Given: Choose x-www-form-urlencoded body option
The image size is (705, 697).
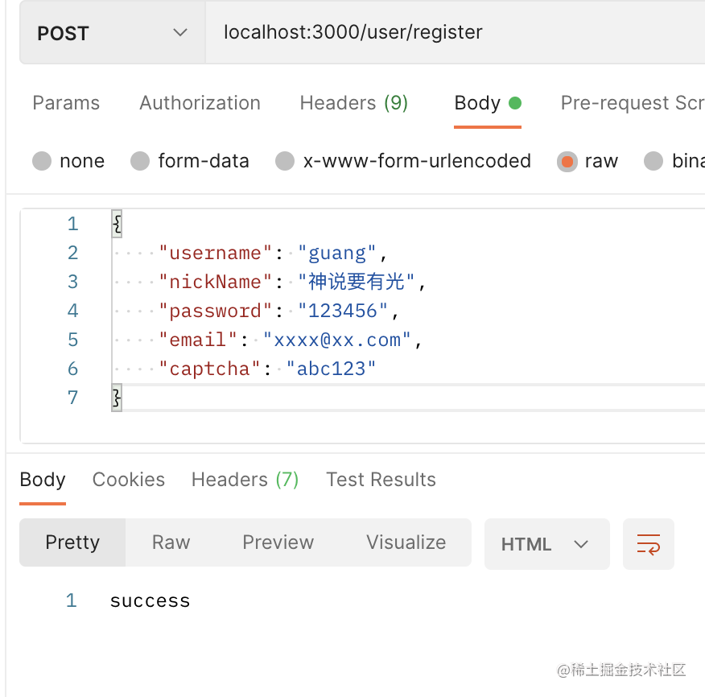Looking at the screenshot, I should 285,161.
